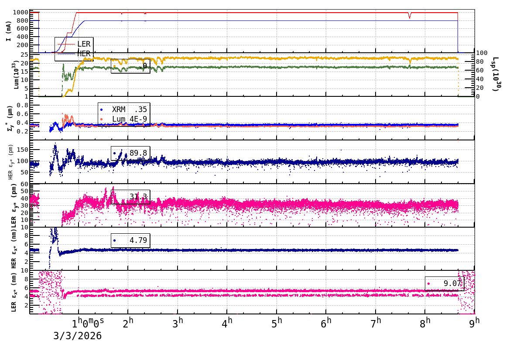Screen dimensions: 506x341
Task: Click the luminosity legend box showing 0
Action: [x=130, y=66]
